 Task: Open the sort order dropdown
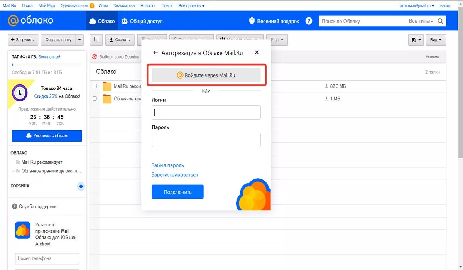click(x=416, y=40)
